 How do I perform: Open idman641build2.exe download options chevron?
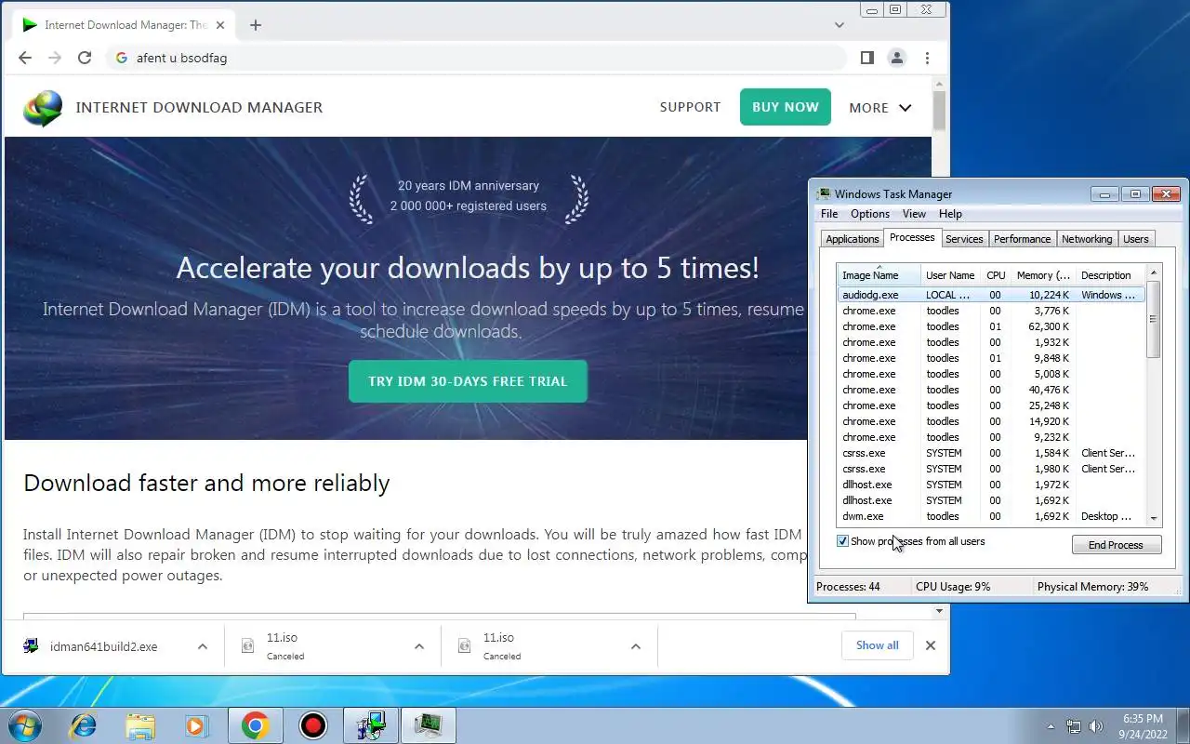(203, 646)
